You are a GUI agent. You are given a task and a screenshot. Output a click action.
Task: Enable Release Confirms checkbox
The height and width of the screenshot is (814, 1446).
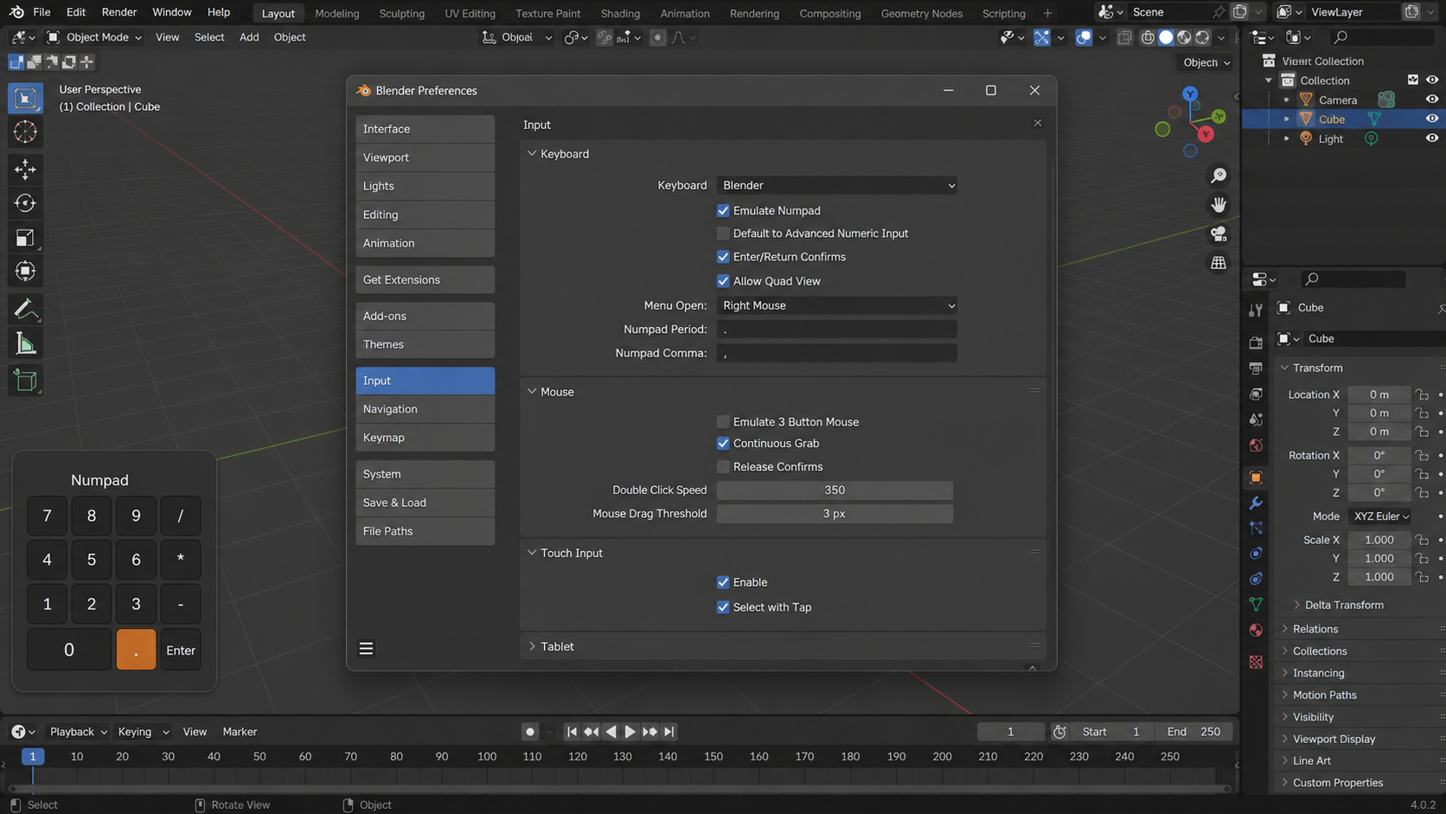pos(723,467)
